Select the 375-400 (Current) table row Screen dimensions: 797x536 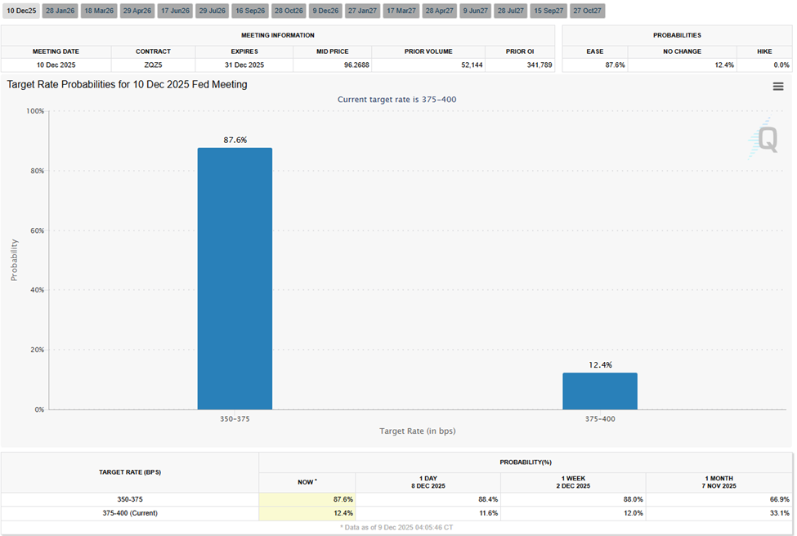[132, 513]
